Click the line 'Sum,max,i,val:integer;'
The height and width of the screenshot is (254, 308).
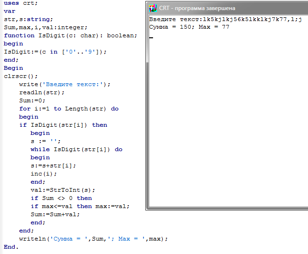point(45,27)
